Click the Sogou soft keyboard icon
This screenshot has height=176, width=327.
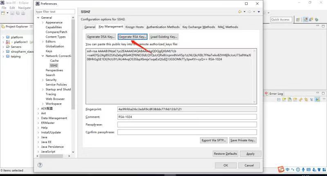[x=309, y=169]
